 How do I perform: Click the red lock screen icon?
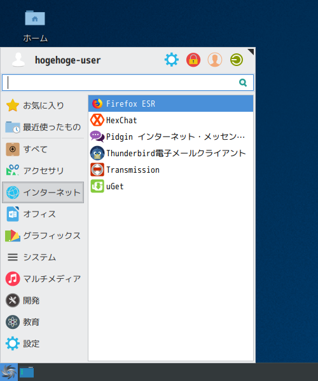[x=193, y=60]
